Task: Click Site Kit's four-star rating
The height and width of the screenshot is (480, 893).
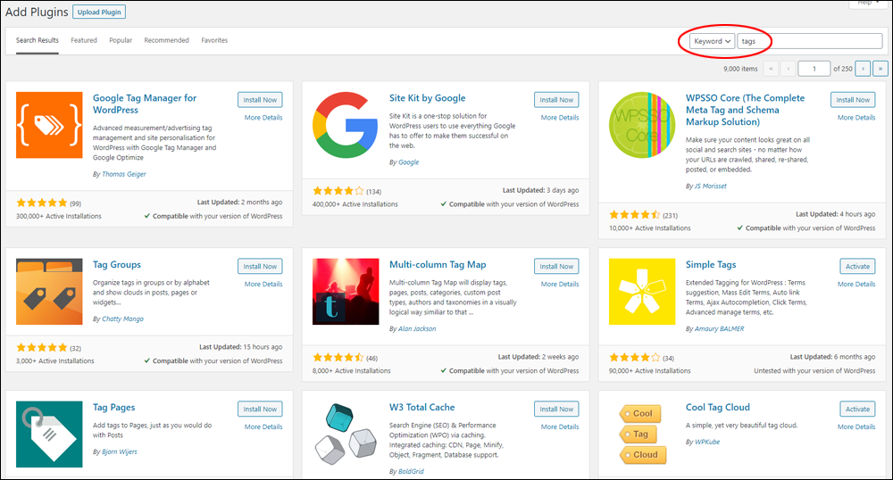Action: click(x=338, y=191)
